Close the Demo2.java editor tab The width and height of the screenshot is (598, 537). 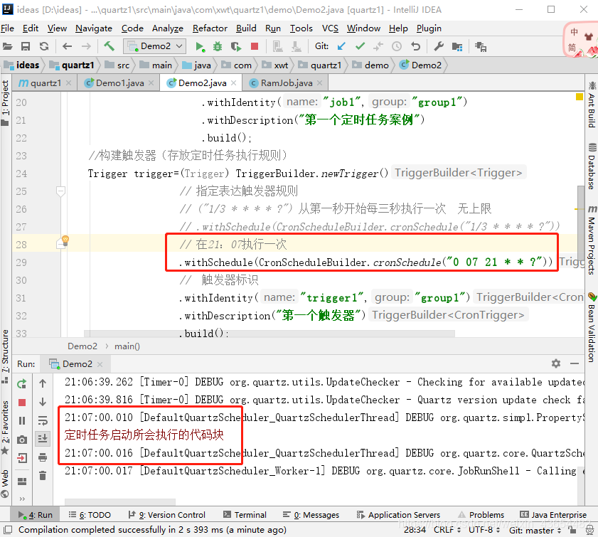click(x=233, y=83)
